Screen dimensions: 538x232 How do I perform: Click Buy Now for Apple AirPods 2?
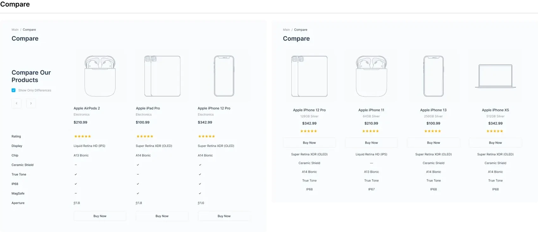point(100,216)
